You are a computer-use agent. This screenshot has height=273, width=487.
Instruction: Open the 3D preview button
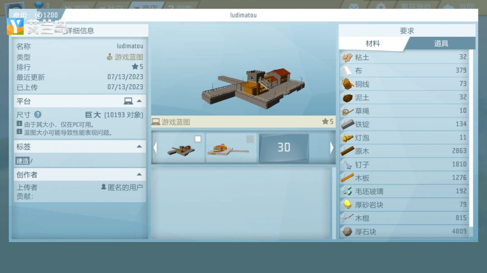coord(284,148)
